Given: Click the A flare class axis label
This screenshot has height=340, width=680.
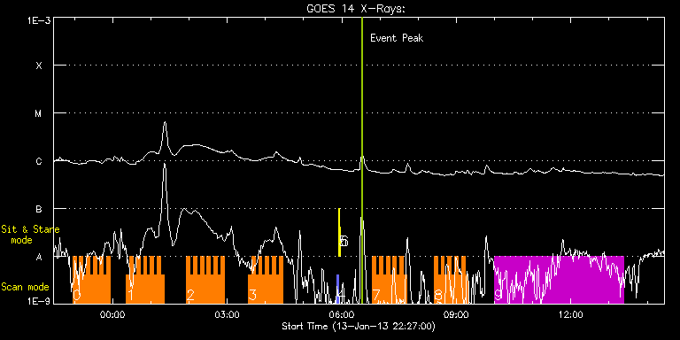Looking at the screenshot, I should pyautogui.click(x=39, y=257).
